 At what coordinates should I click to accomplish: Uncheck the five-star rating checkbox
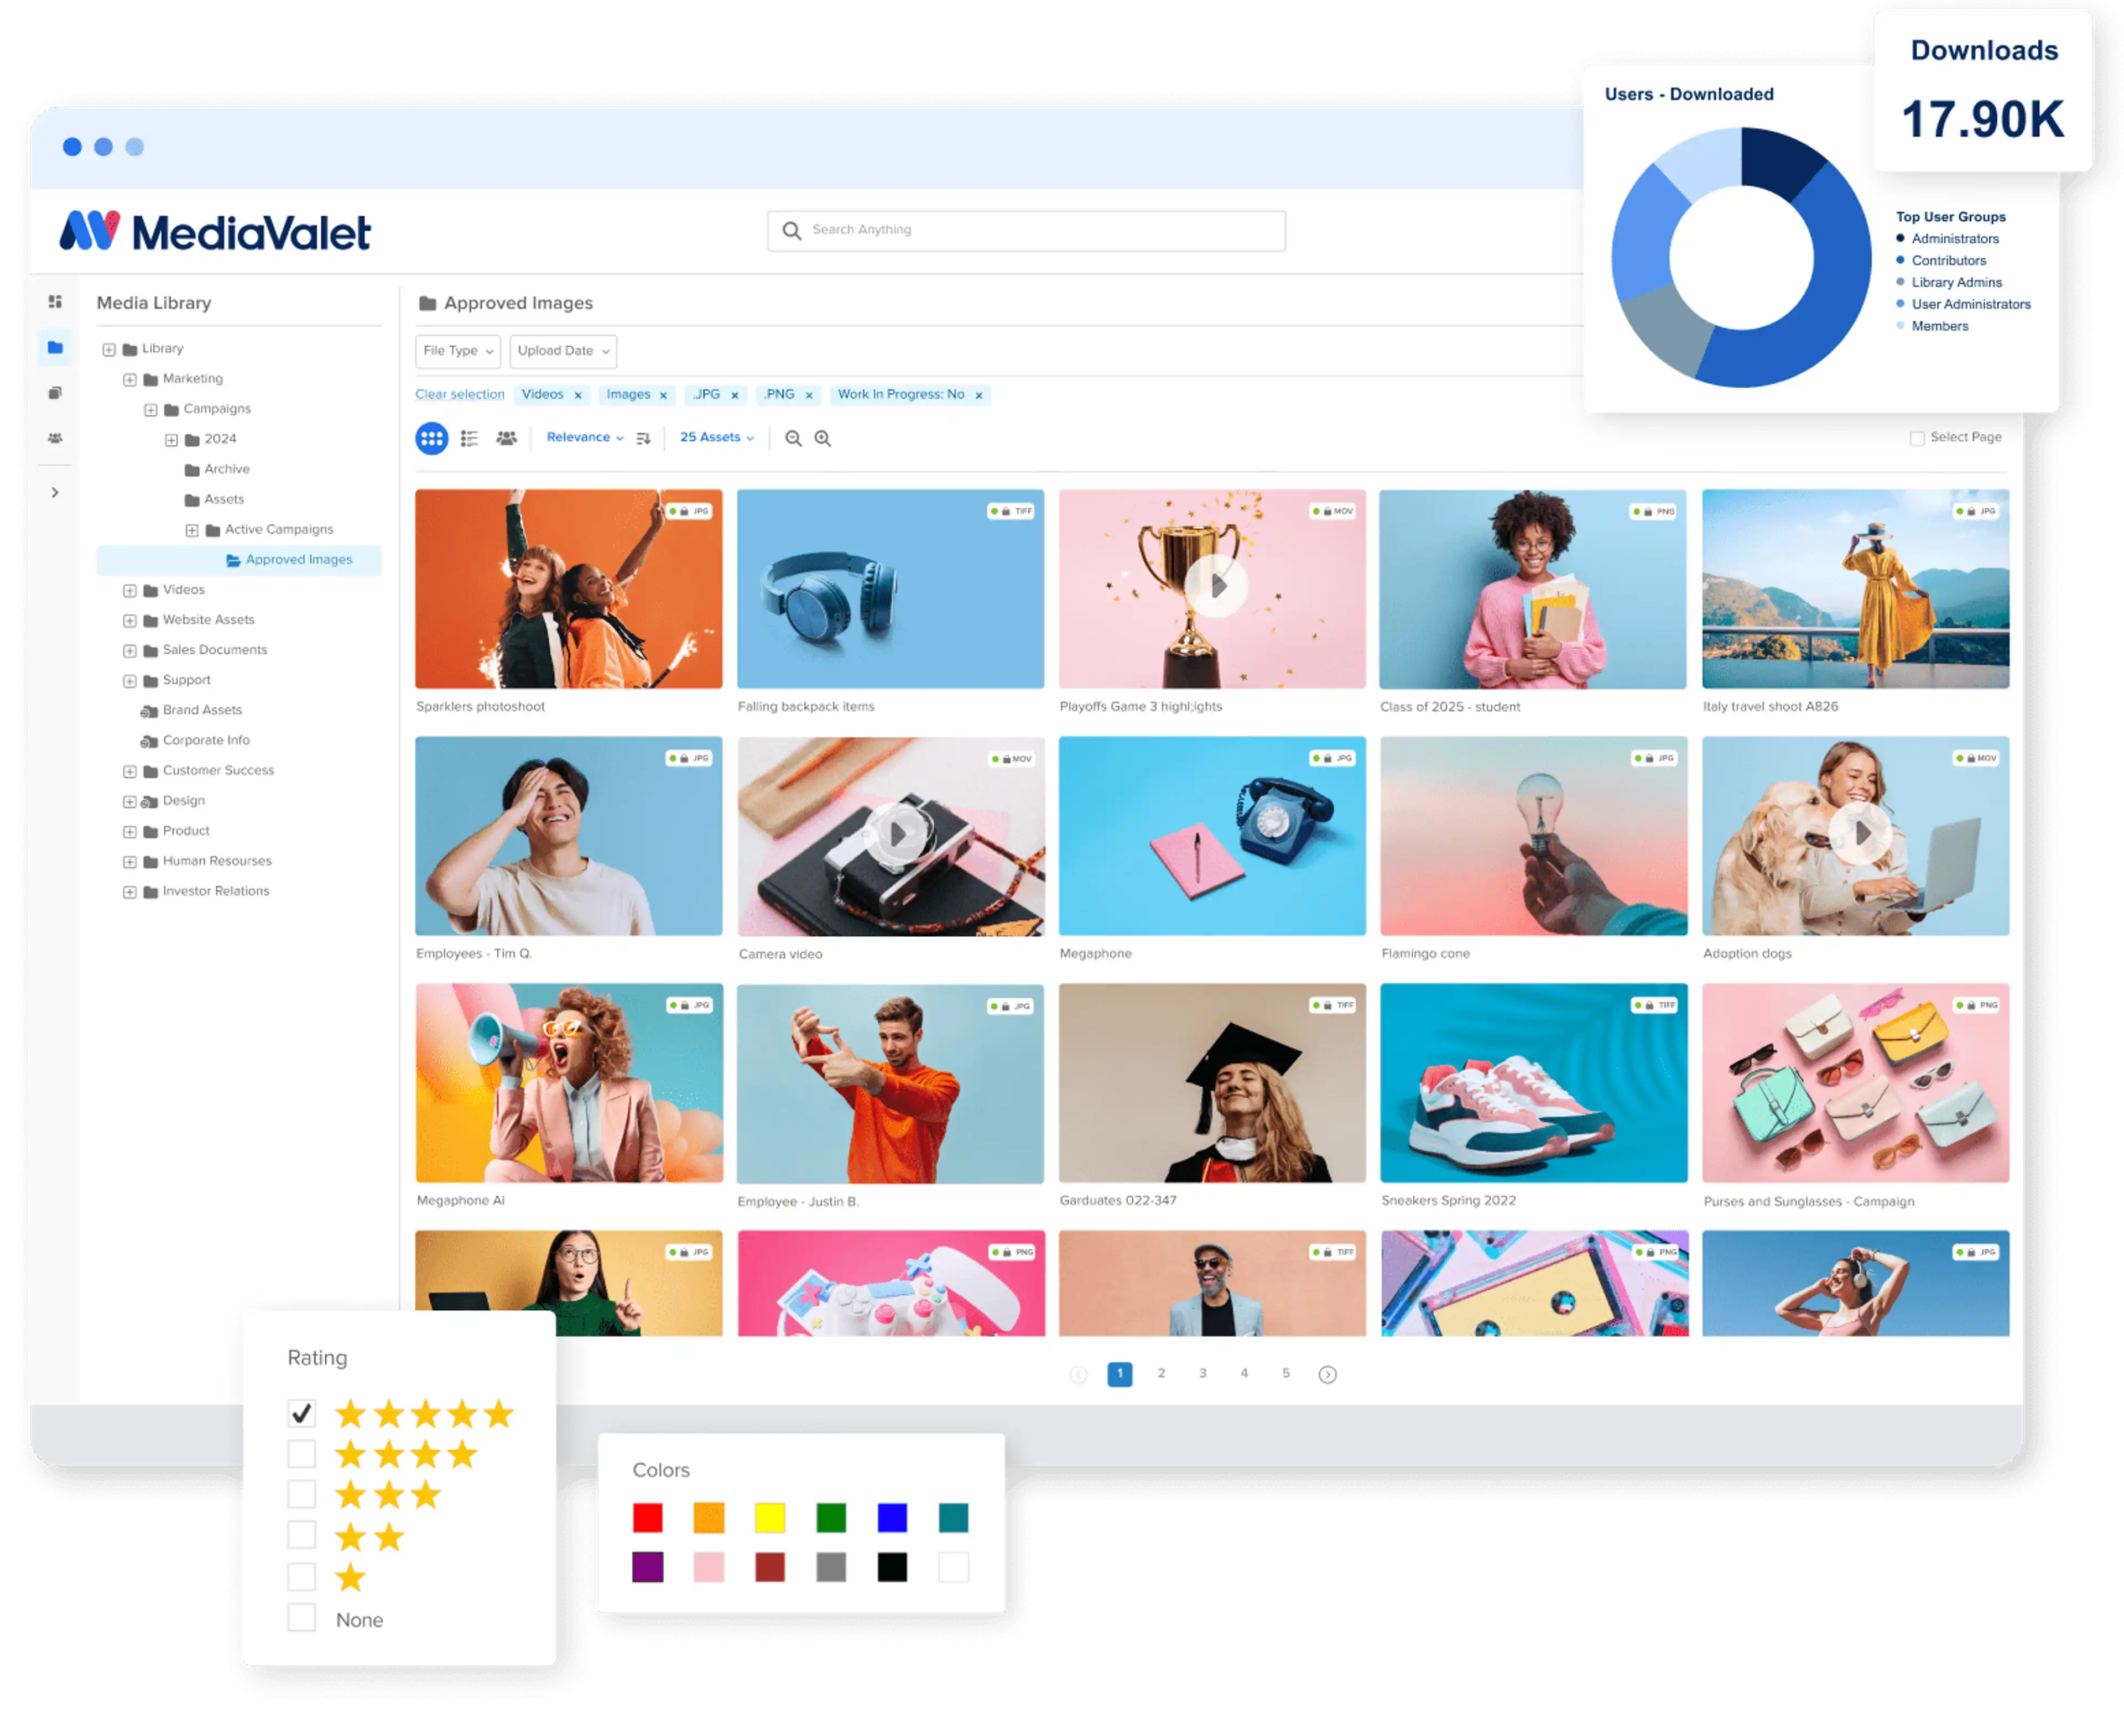(301, 1413)
